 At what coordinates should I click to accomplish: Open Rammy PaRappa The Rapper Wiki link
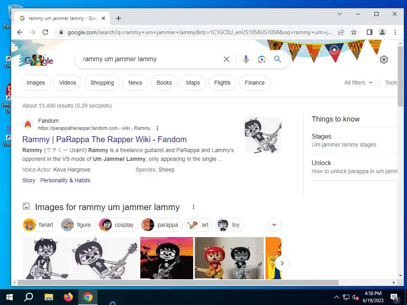point(105,139)
